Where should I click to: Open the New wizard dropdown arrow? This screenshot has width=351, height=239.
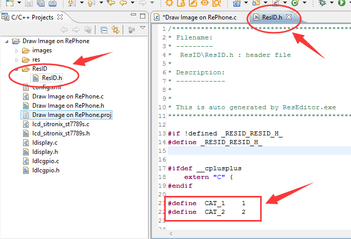click(x=19, y=3)
